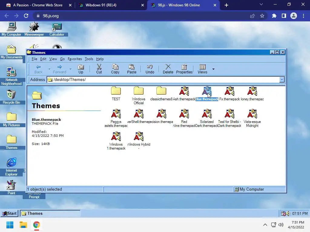Show hidden Windows tray icons
Viewport: 310px width, 232px height.
[x=265, y=225]
